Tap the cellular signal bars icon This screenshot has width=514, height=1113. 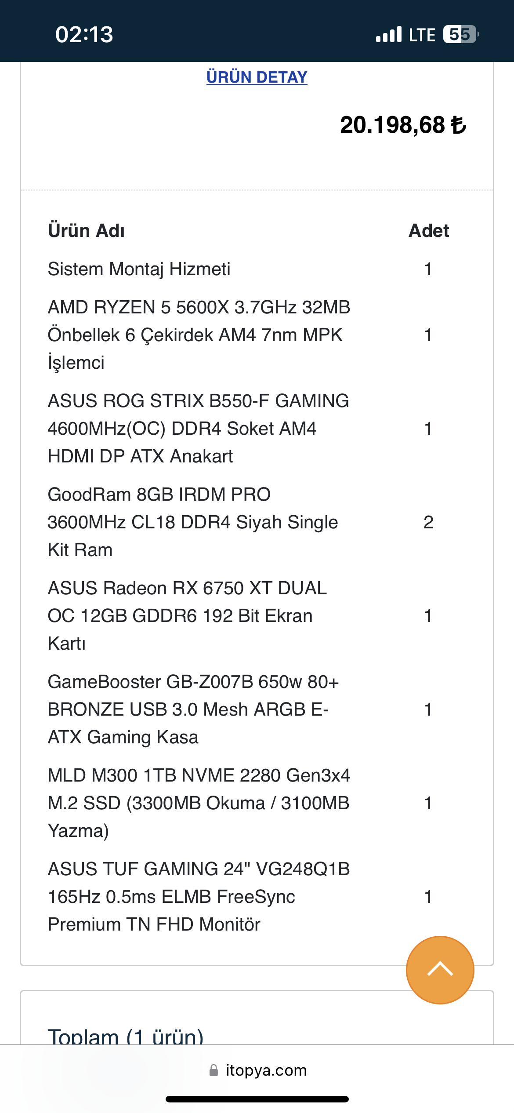388,34
